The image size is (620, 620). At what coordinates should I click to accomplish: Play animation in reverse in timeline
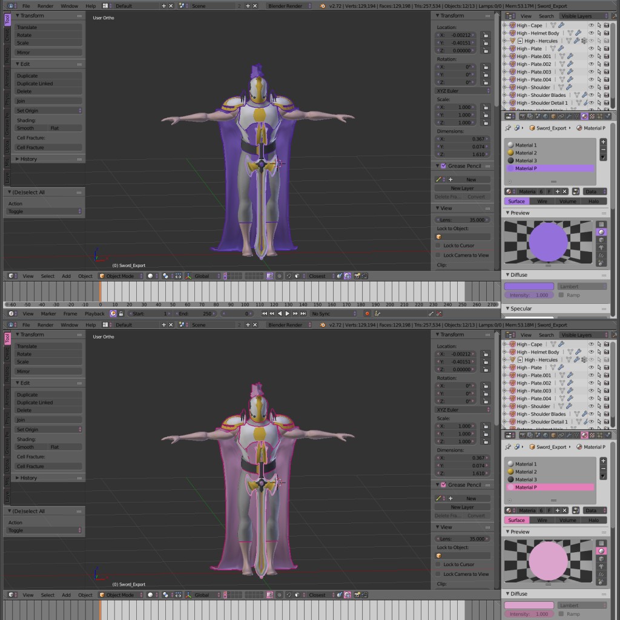pos(280,314)
